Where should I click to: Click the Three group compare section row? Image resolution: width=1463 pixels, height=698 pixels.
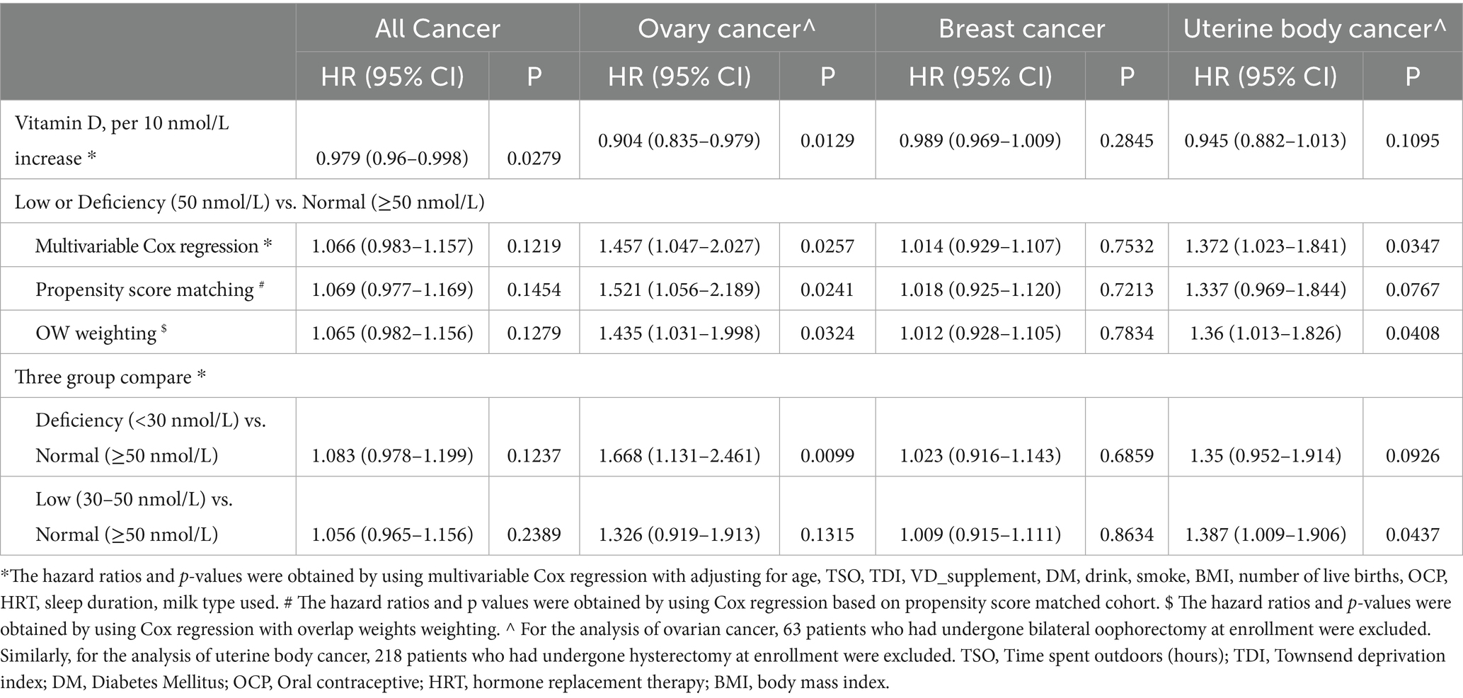110,377
